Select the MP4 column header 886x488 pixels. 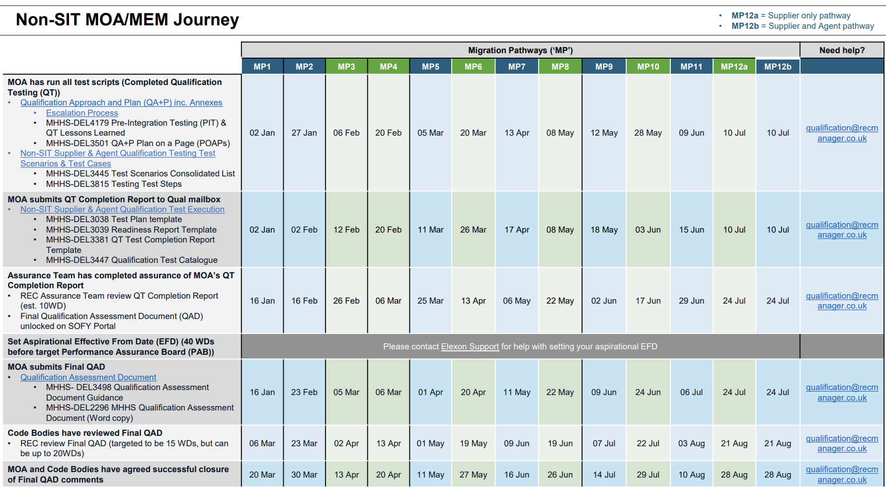click(389, 66)
